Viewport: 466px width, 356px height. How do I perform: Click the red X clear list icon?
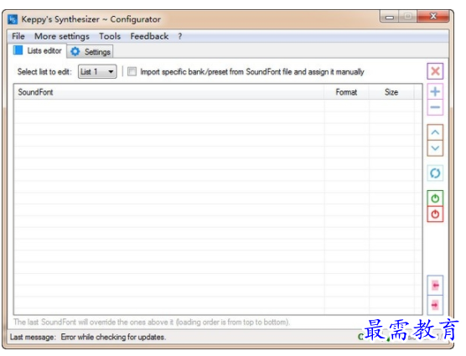point(435,71)
